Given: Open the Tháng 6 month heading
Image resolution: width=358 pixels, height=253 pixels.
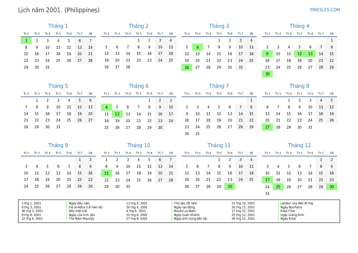Looking at the screenshot, I should click(x=139, y=86).
